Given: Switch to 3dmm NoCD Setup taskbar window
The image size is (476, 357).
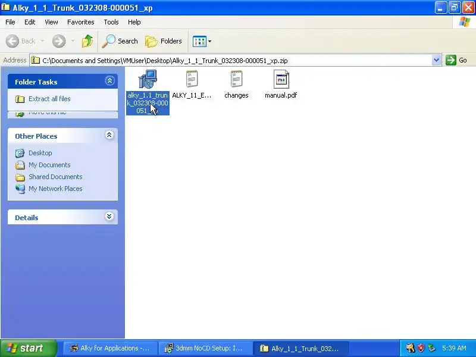Looking at the screenshot, I should coord(205,348).
